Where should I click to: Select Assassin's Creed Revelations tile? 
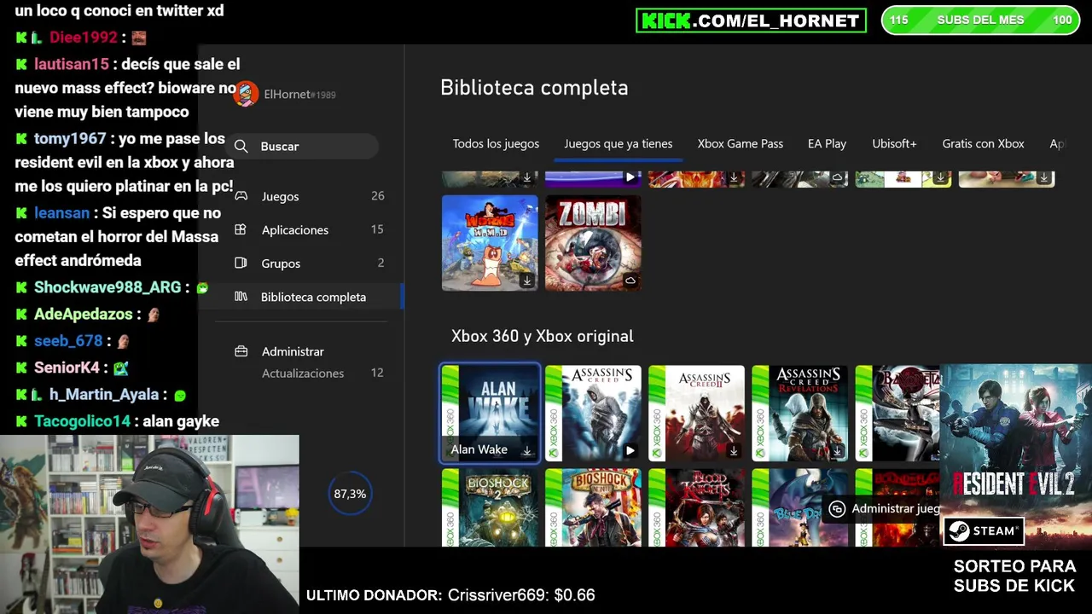point(799,414)
